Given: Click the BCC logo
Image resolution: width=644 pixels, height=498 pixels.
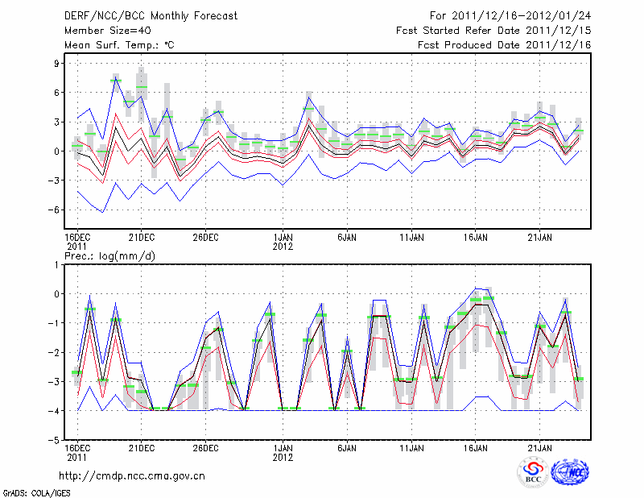Looking at the screenshot, I should click(x=533, y=473).
